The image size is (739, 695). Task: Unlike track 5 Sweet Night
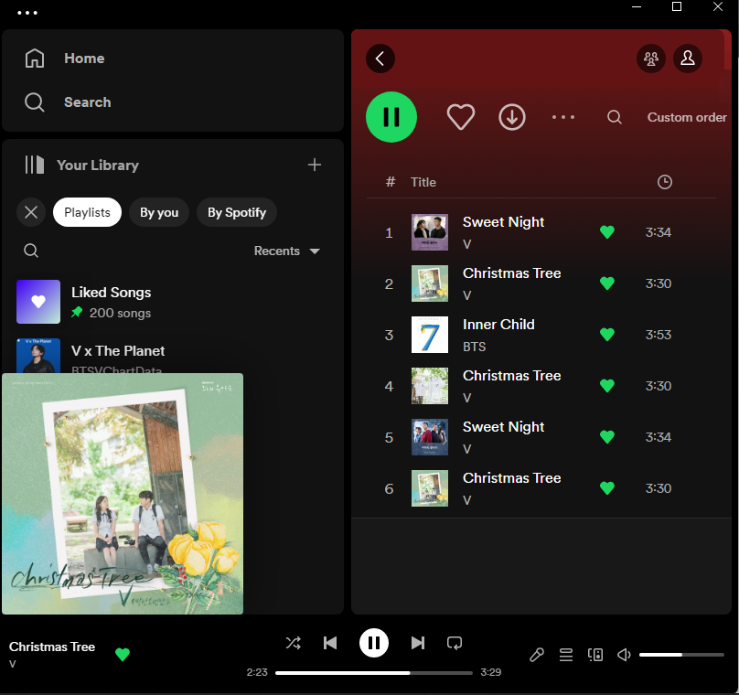click(607, 437)
